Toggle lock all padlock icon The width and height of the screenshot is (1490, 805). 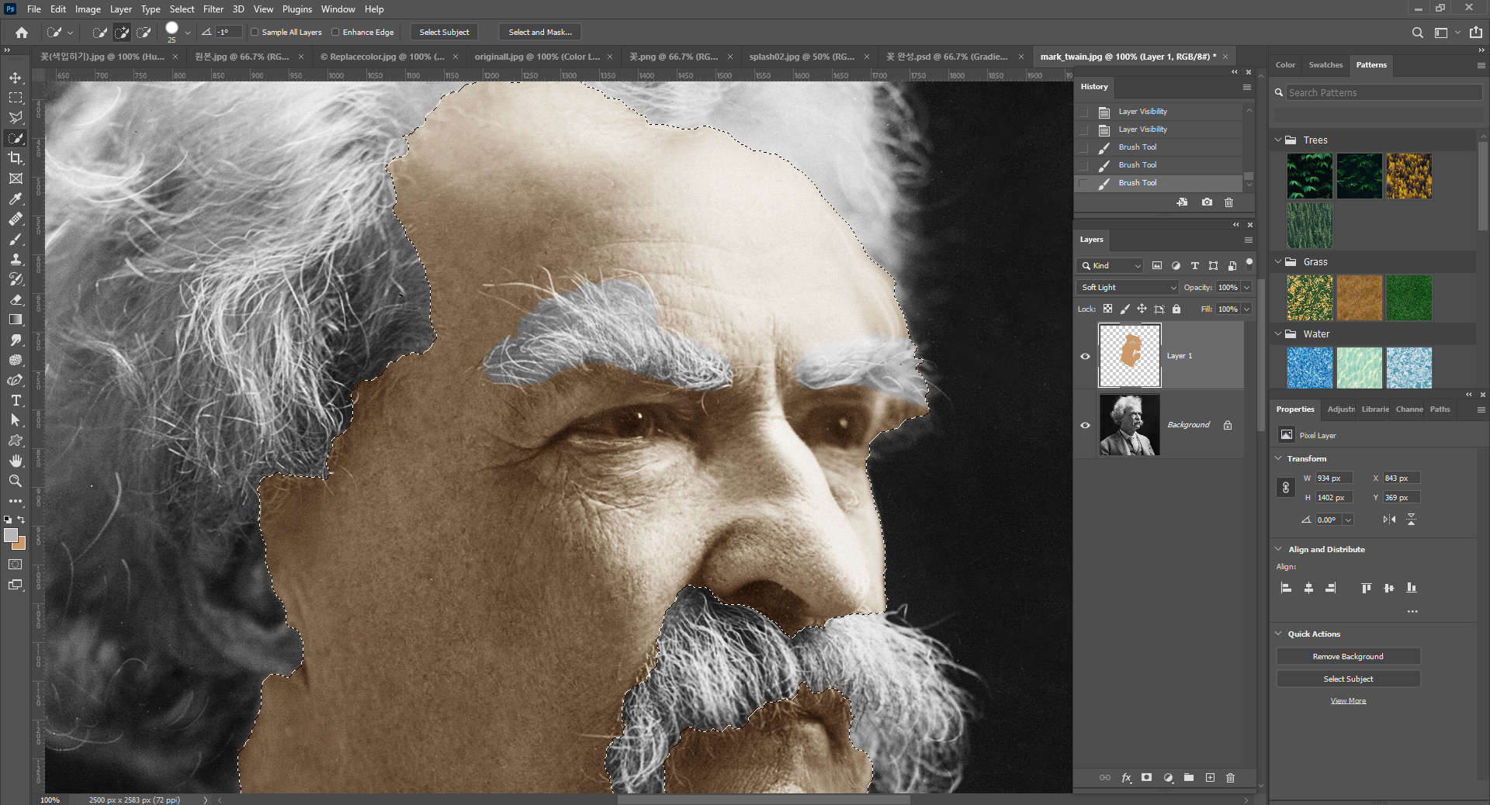coord(1176,309)
